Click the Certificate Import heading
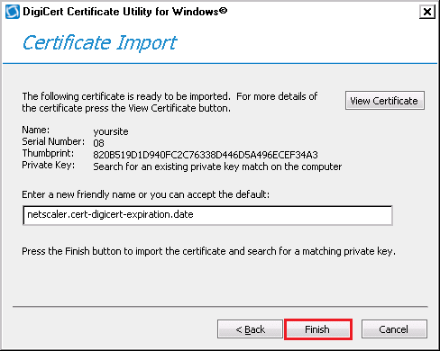Screen dimensions: 440x351 tap(99, 43)
